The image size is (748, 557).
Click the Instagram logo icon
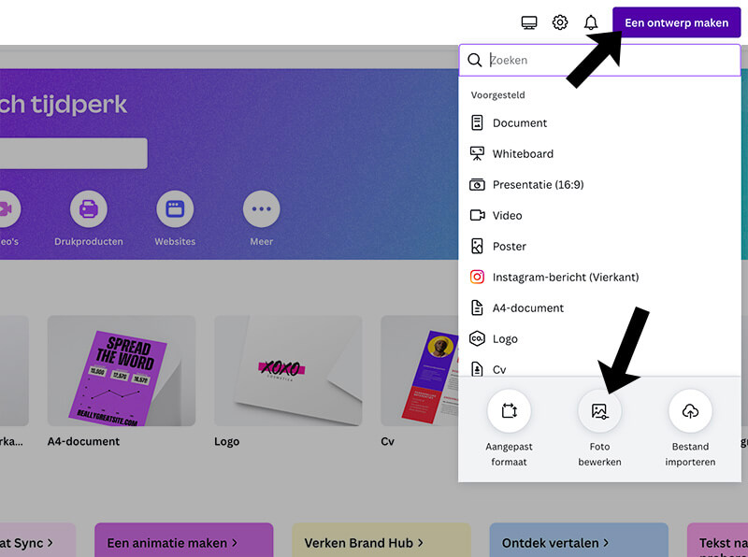pos(477,277)
